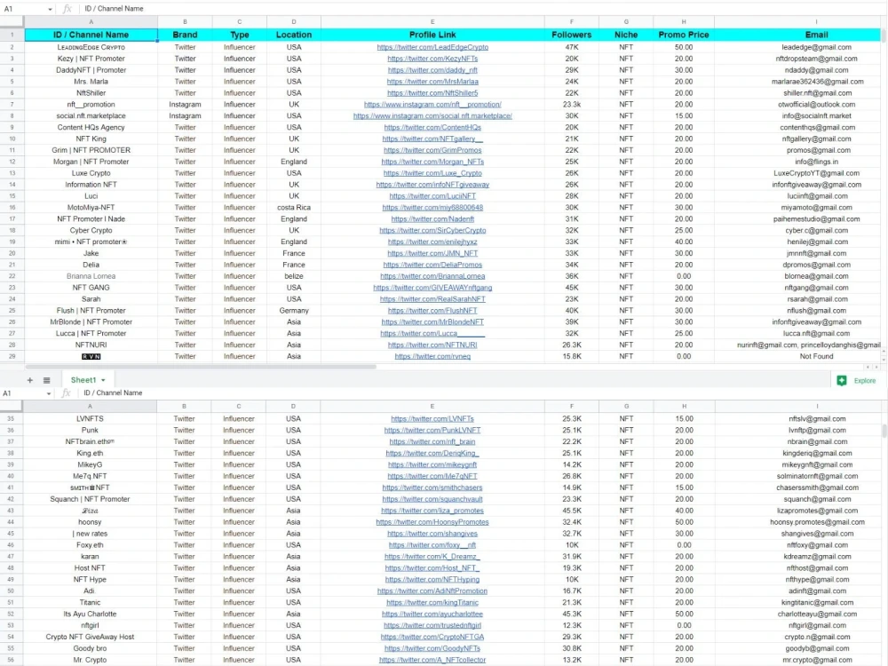Select the 23.3k followers cell for nft__promotion
Screen dimensions: 888x666
[571, 104]
